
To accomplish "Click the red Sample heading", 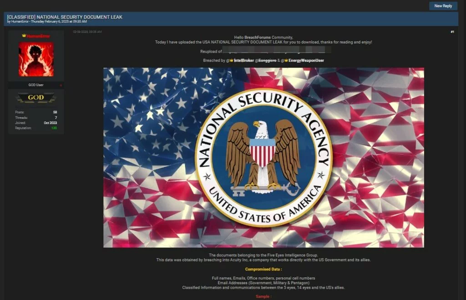I will 263,296.
